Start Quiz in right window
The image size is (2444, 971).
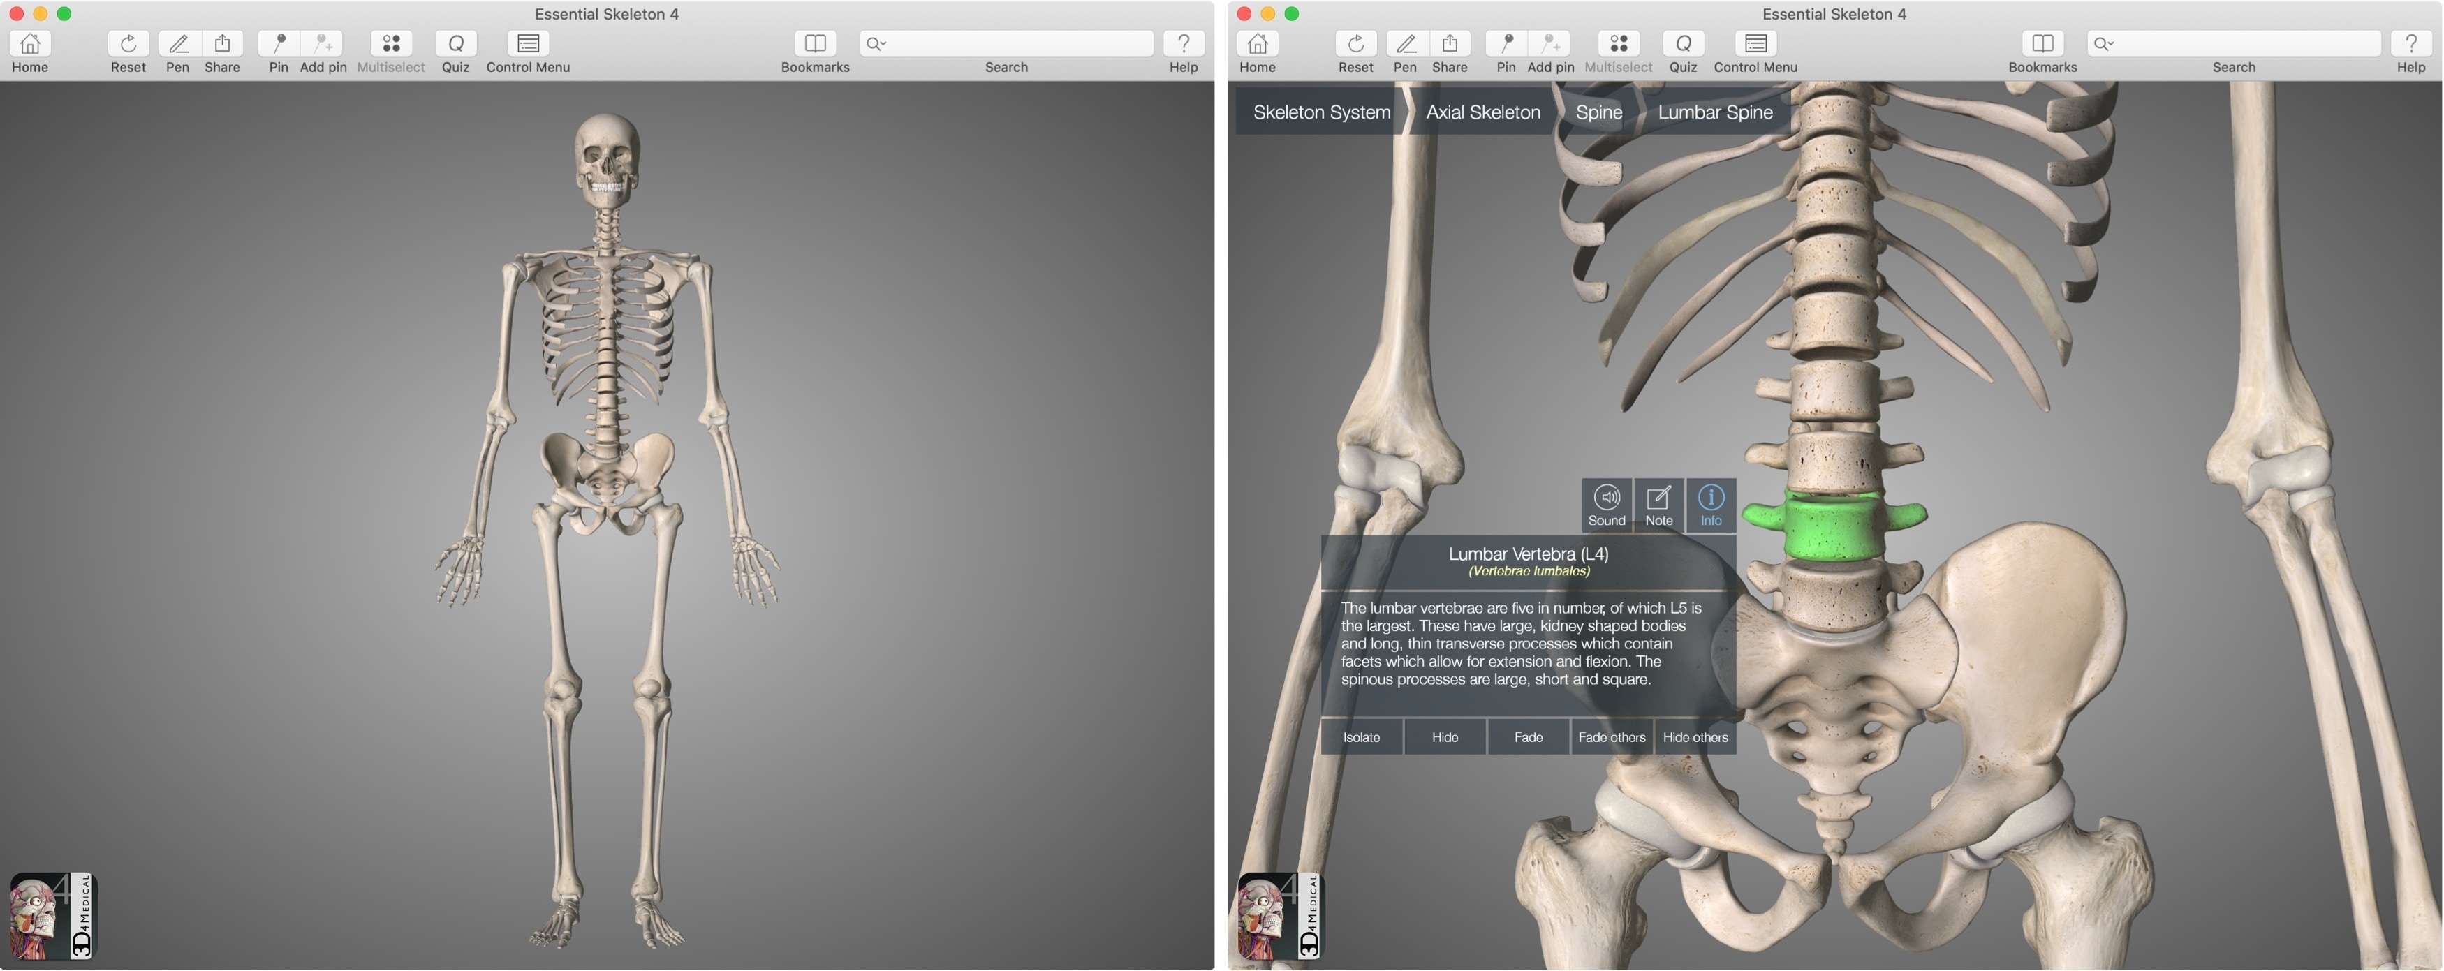[1683, 43]
